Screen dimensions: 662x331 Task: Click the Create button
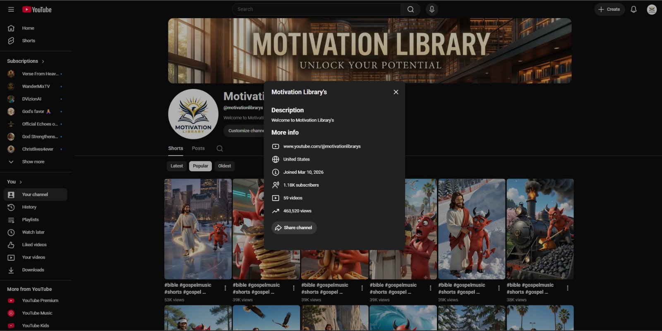pos(609,9)
